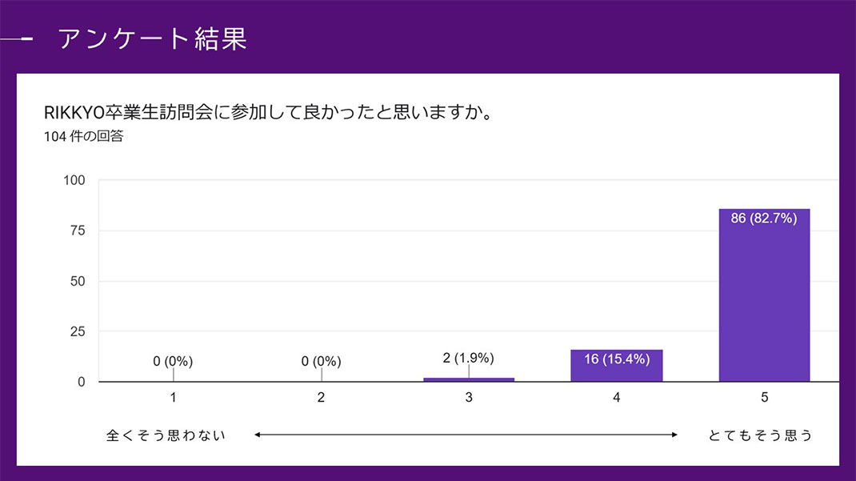Click the 100 value on the y-axis
Screen dimensions: 856x481
[x=74, y=180]
